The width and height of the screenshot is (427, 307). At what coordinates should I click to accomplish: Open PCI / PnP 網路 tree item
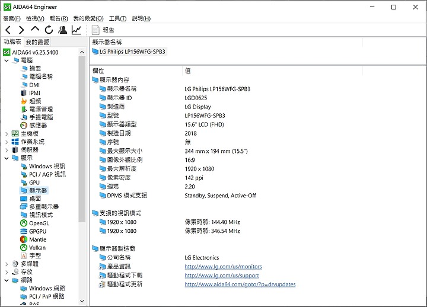click(x=43, y=296)
